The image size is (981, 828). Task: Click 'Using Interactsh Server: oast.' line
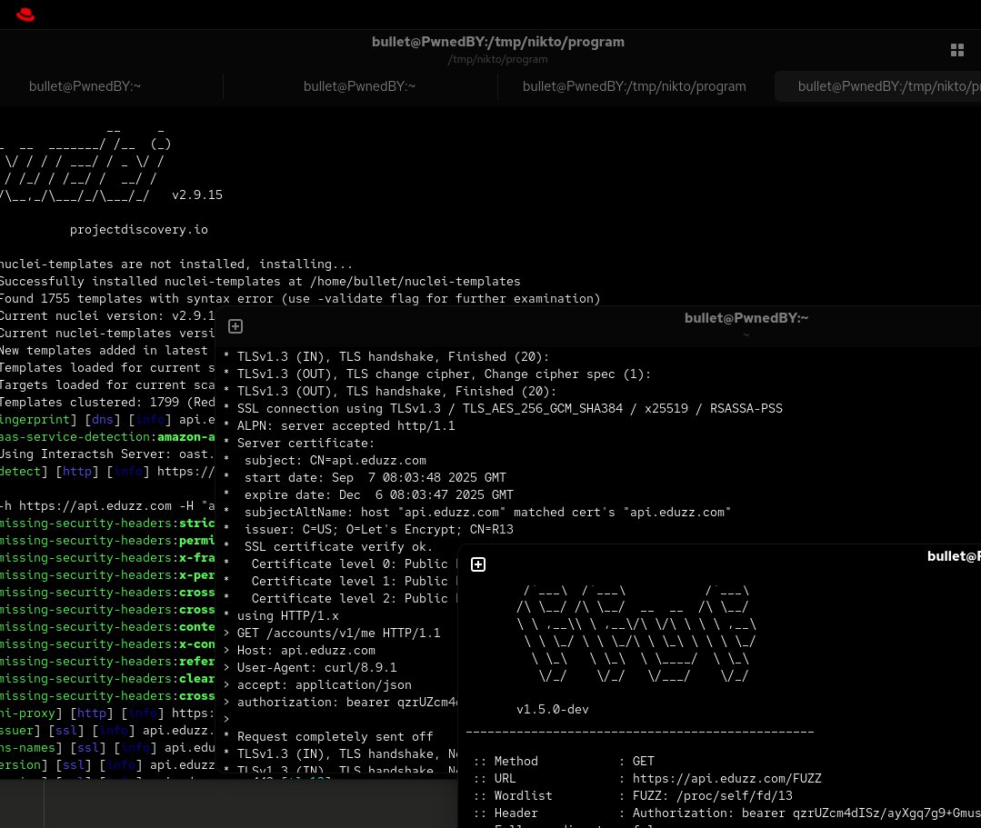point(107,454)
